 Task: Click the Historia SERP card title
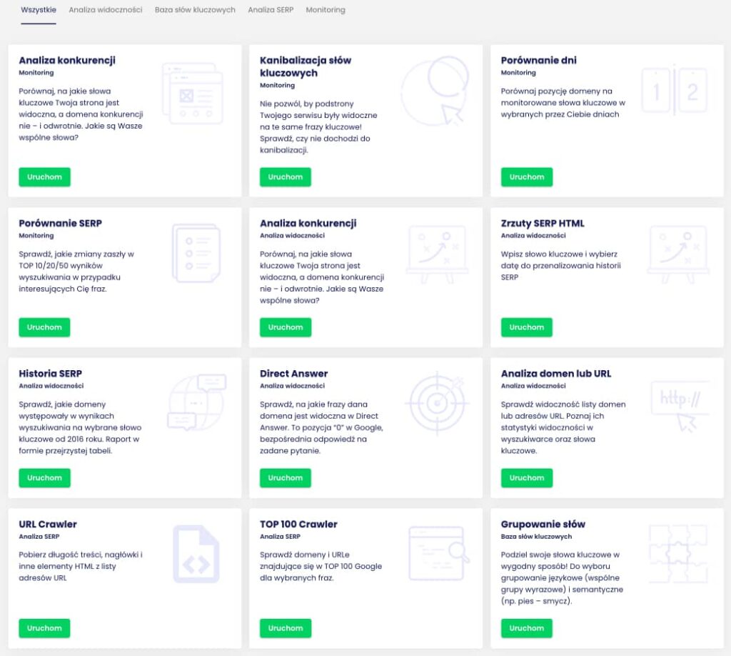[51, 374]
